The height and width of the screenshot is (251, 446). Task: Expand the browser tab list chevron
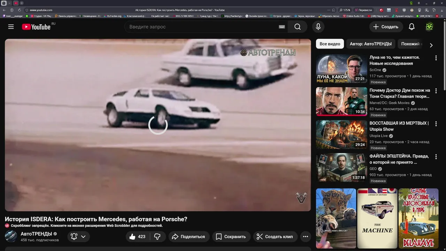coord(9,3)
